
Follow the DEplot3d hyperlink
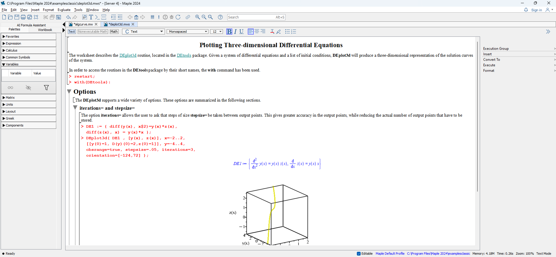tap(128, 55)
